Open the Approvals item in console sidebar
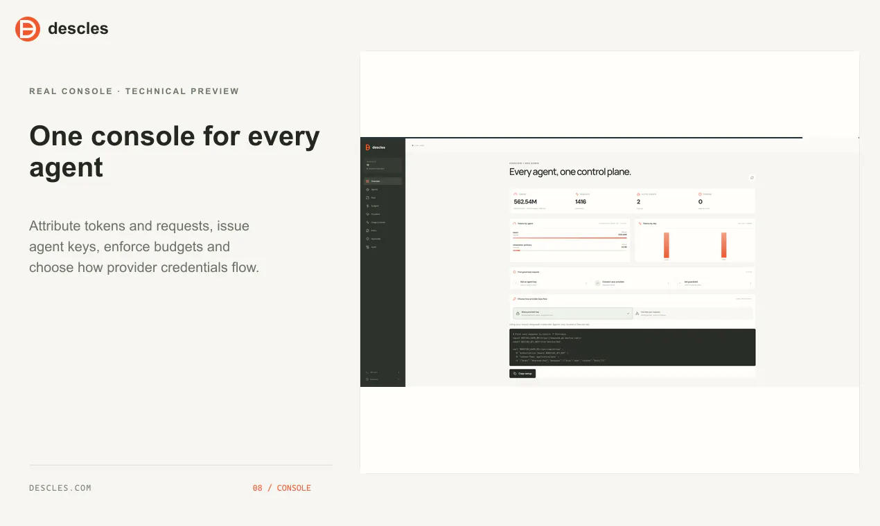The width and height of the screenshot is (880, 526). click(382, 239)
